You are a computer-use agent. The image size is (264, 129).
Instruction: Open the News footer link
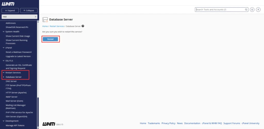click(x=180, y=123)
